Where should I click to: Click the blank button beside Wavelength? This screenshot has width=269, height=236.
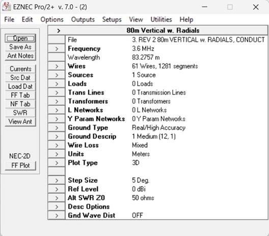[x=57, y=58]
